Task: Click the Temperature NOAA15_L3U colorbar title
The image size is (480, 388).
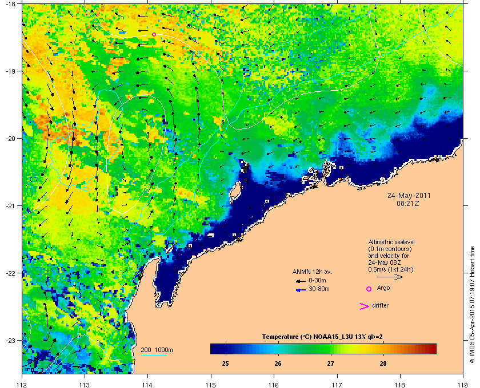Action: (x=322, y=337)
